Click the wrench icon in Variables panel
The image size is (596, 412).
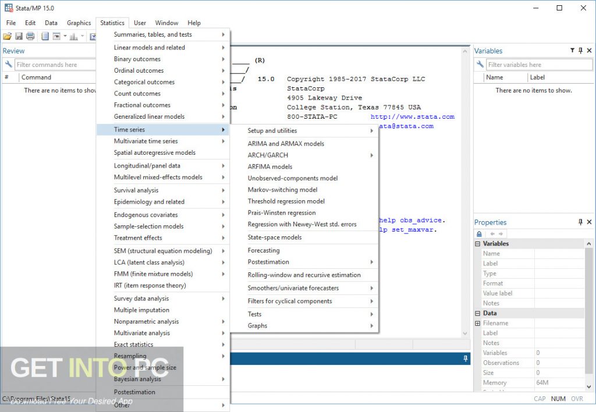(480, 64)
